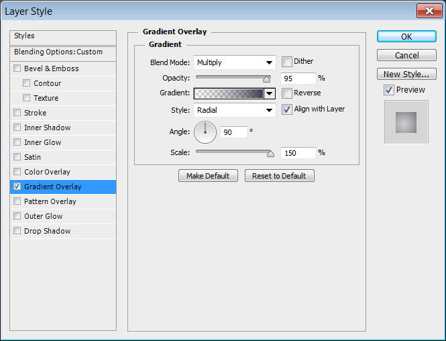
Task: Enable the Dither checkbox
Action: pos(287,62)
